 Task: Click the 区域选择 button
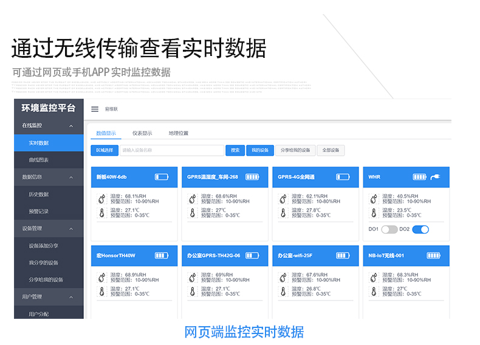105,150
